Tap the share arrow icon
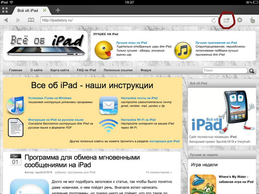The height and width of the screenshot is (194, 259). point(227,20)
